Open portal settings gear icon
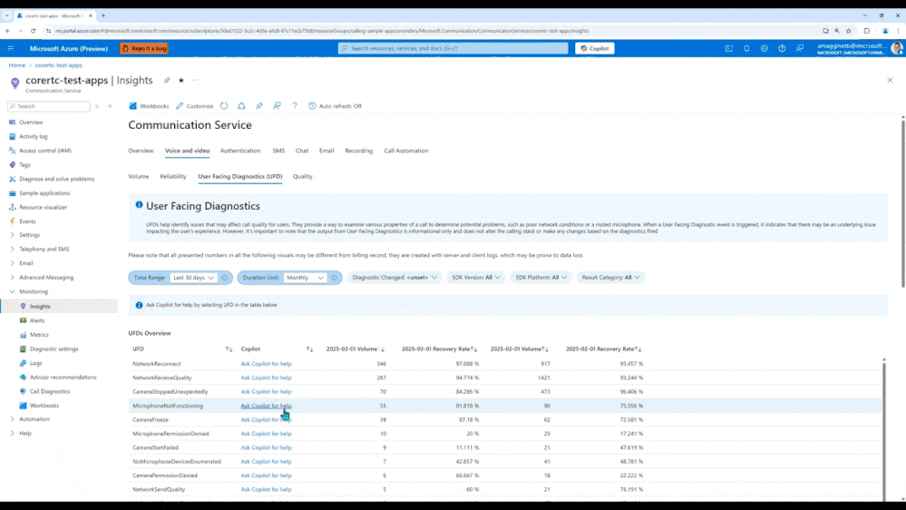 [x=765, y=49]
